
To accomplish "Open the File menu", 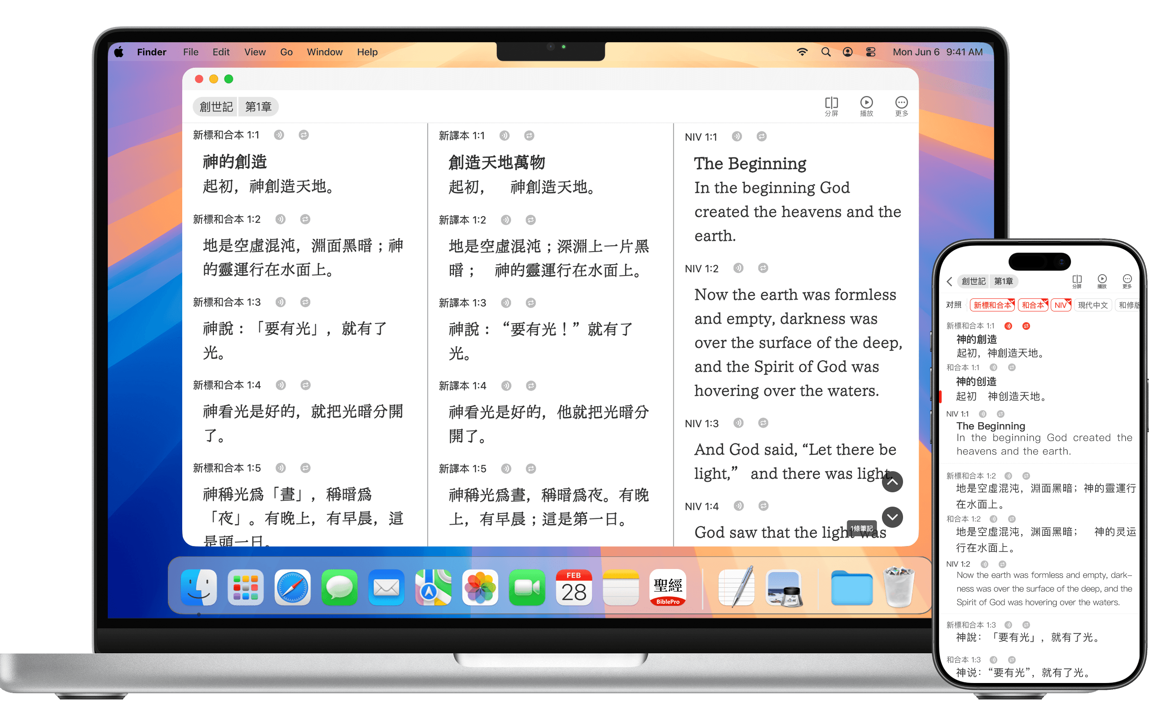I will (x=191, y=52).
